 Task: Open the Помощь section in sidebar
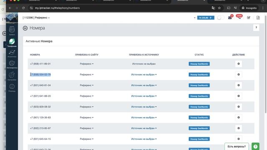[12, 88]
